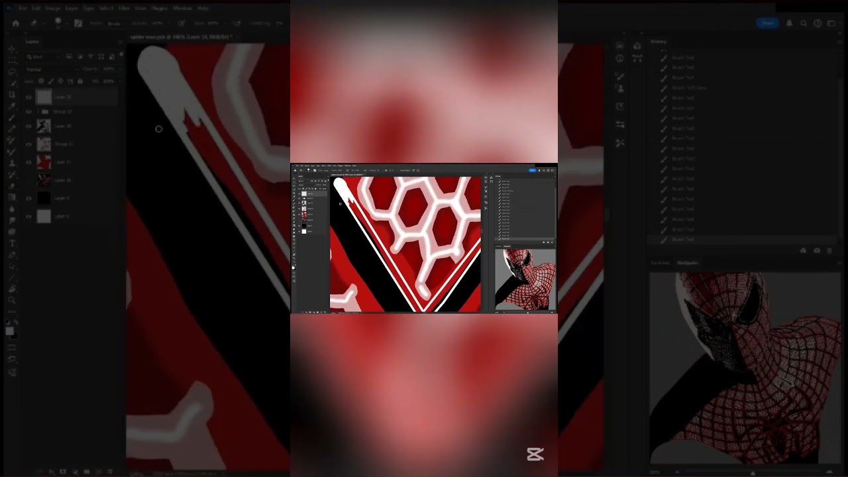The height and width of the screenshot is (477, 848).
Task: Open Adjustments sliders icon in dimmed right dock
Action: (620, 125)
